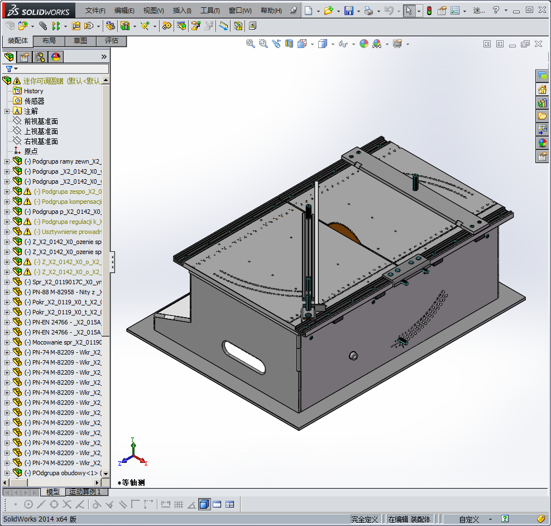Toggle the shaded 3D view button in the bottom toolbar

point(204,504)
